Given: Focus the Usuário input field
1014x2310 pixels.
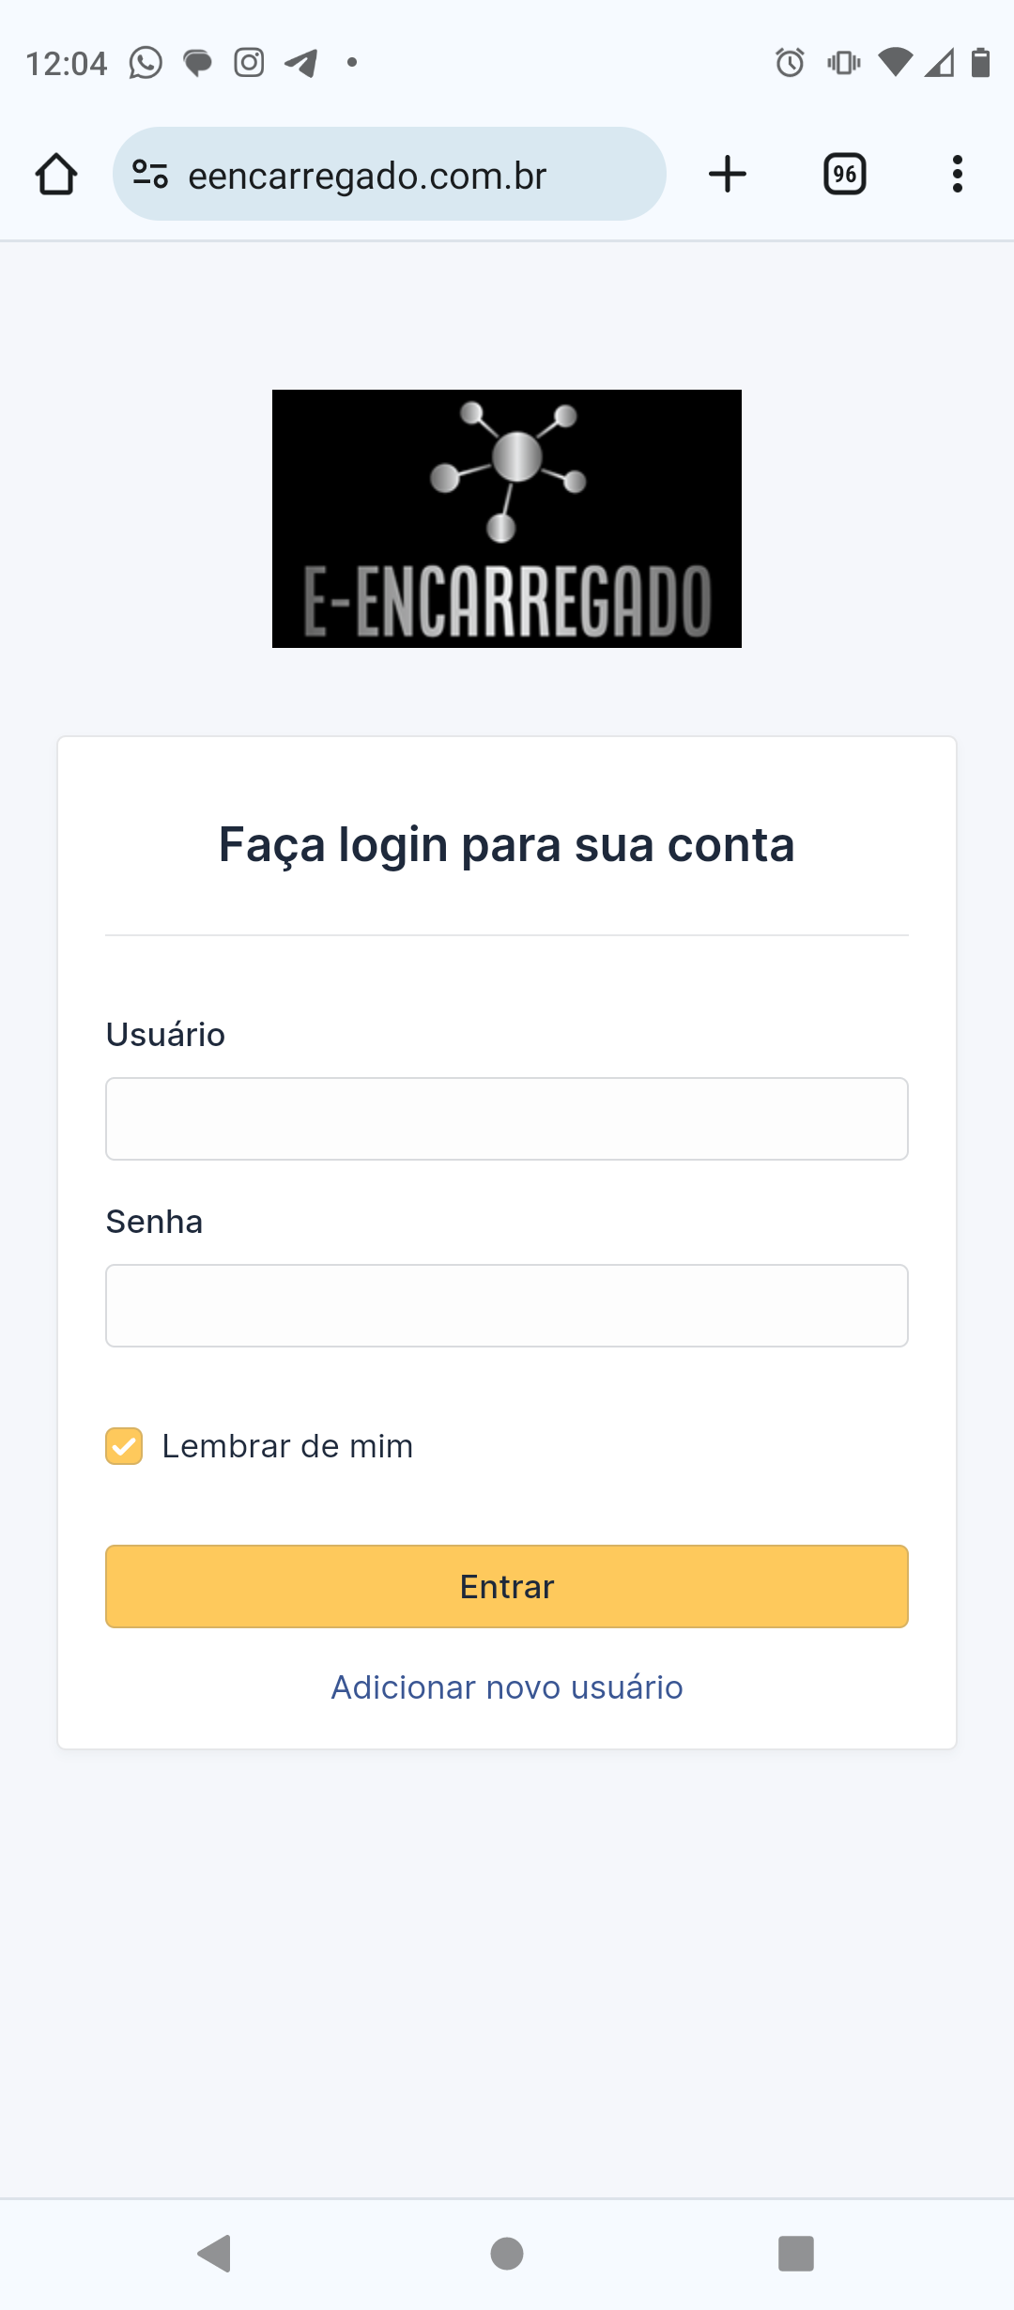Looking at the screenshot, I should click(507, 1118).
